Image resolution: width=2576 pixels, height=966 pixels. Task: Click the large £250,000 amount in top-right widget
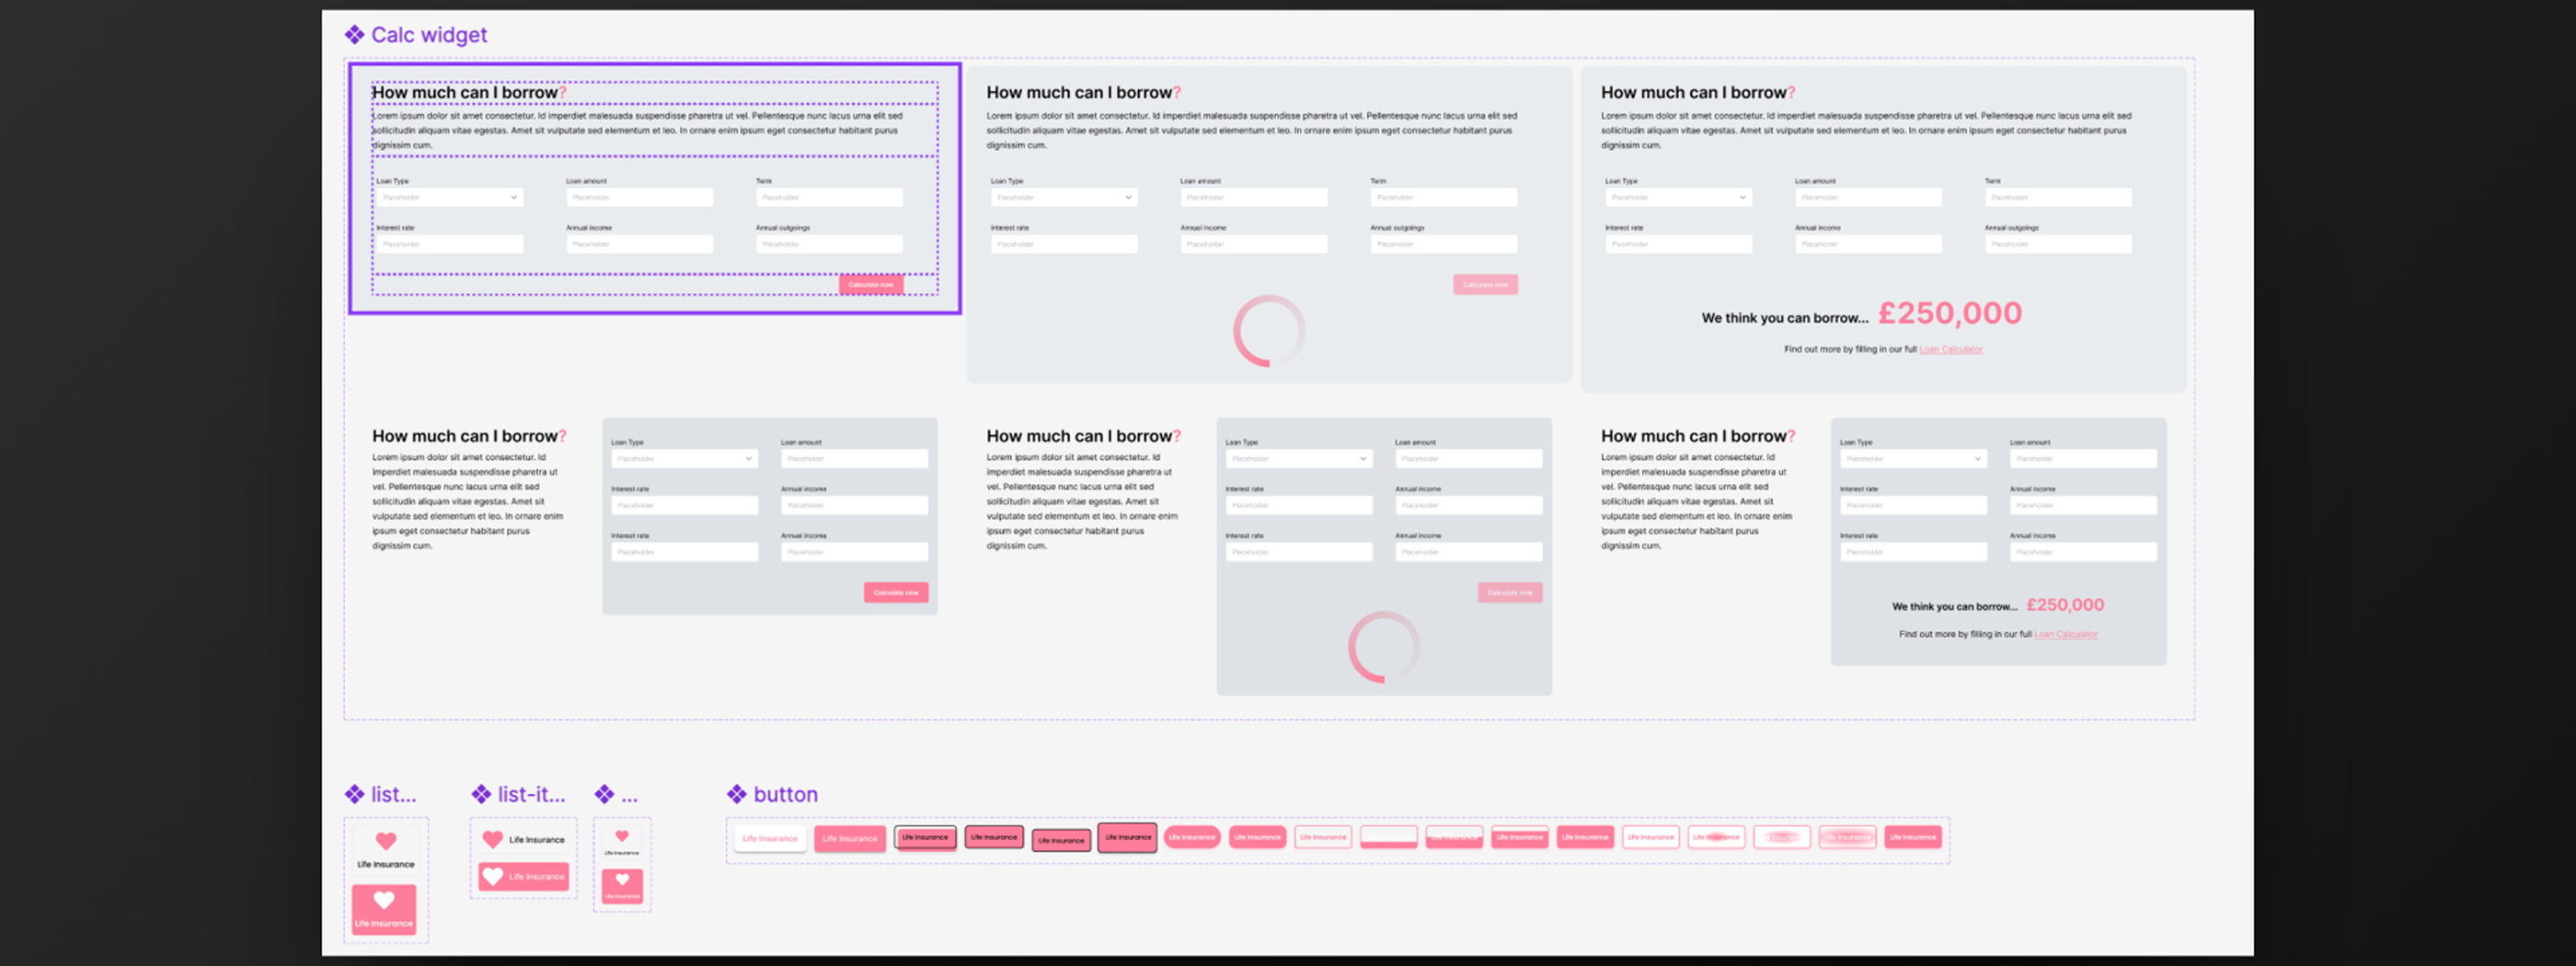1949,314
